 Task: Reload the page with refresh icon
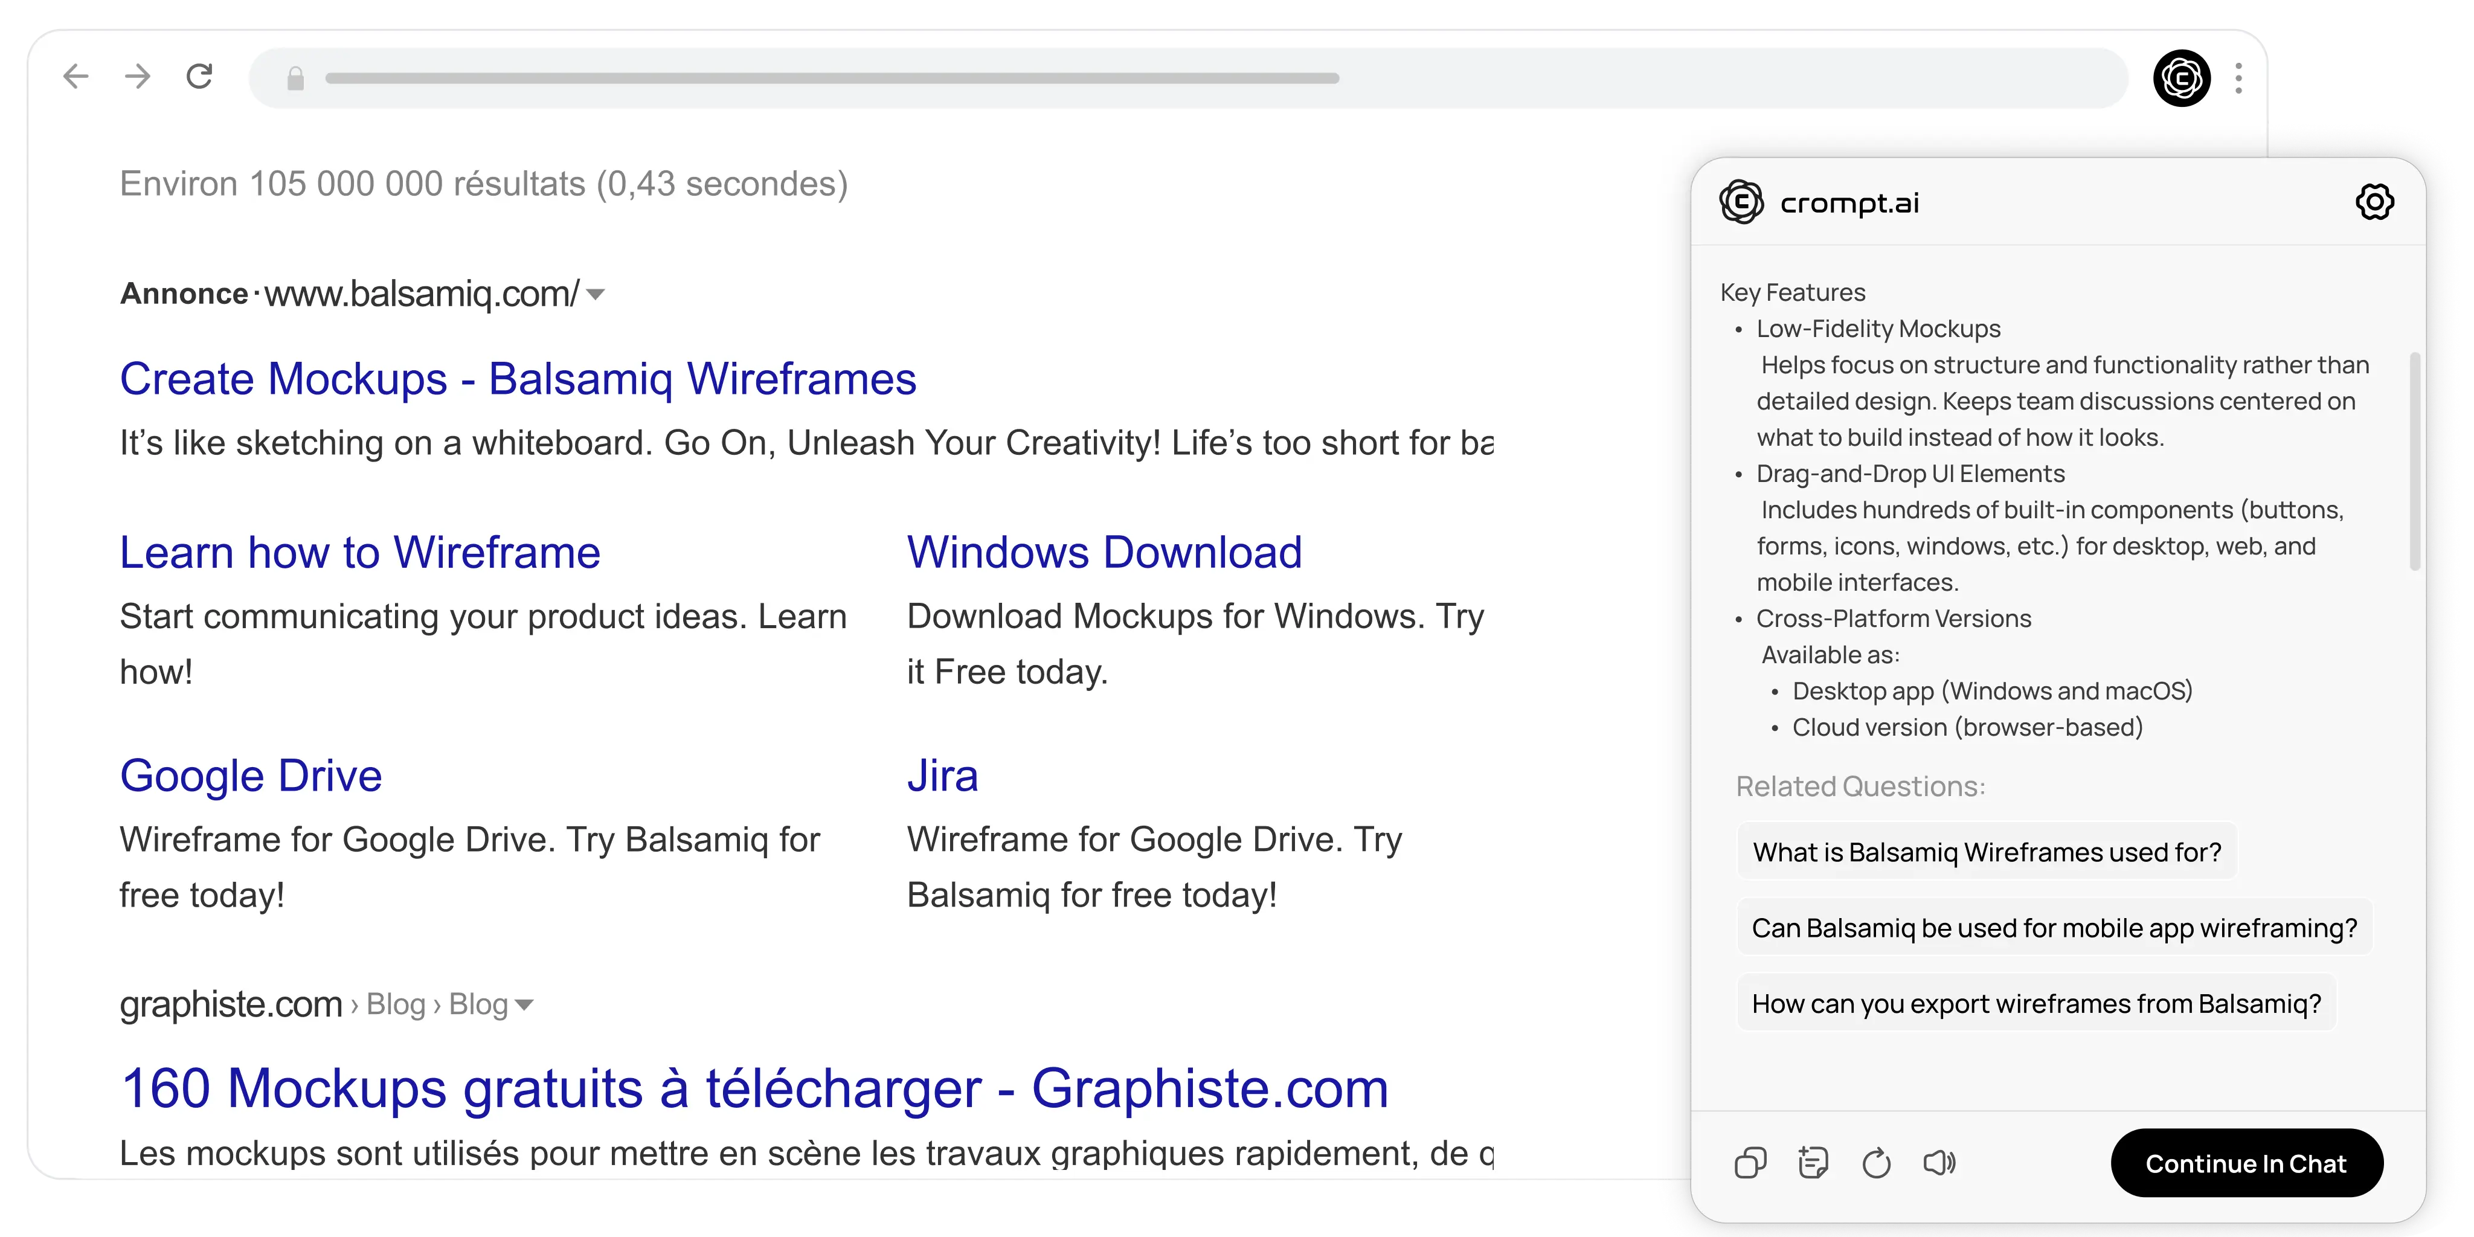click(x=199, y=77)
